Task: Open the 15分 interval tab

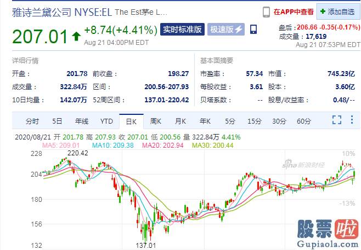Action: (255, 121)
